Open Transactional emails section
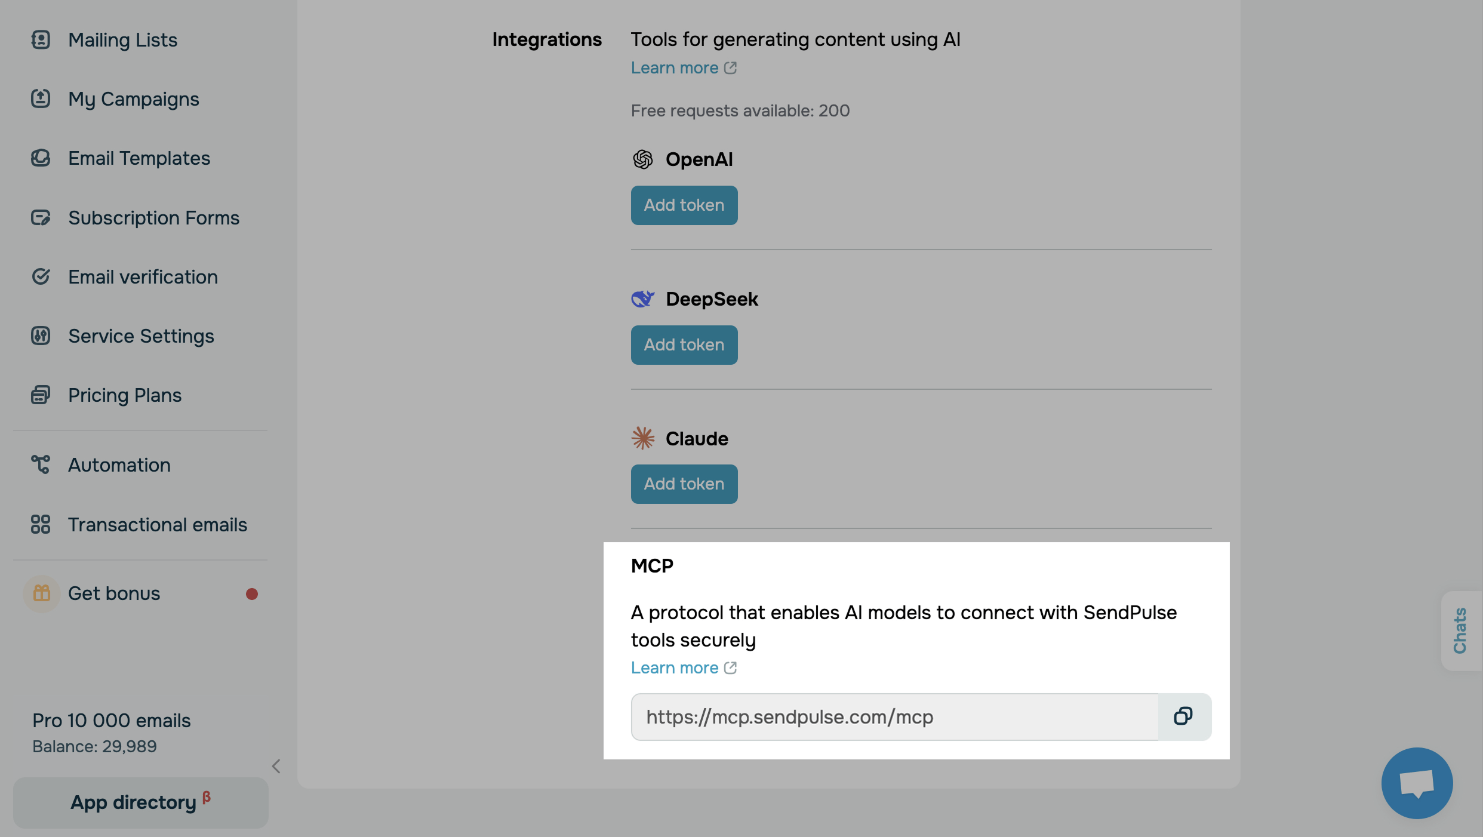Image resolution: width=1483 pixels, height=837 pixels. tap(157, 525)
